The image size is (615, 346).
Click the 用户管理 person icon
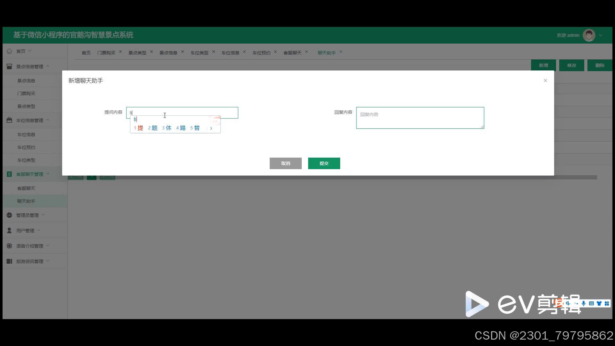point(9,230)
